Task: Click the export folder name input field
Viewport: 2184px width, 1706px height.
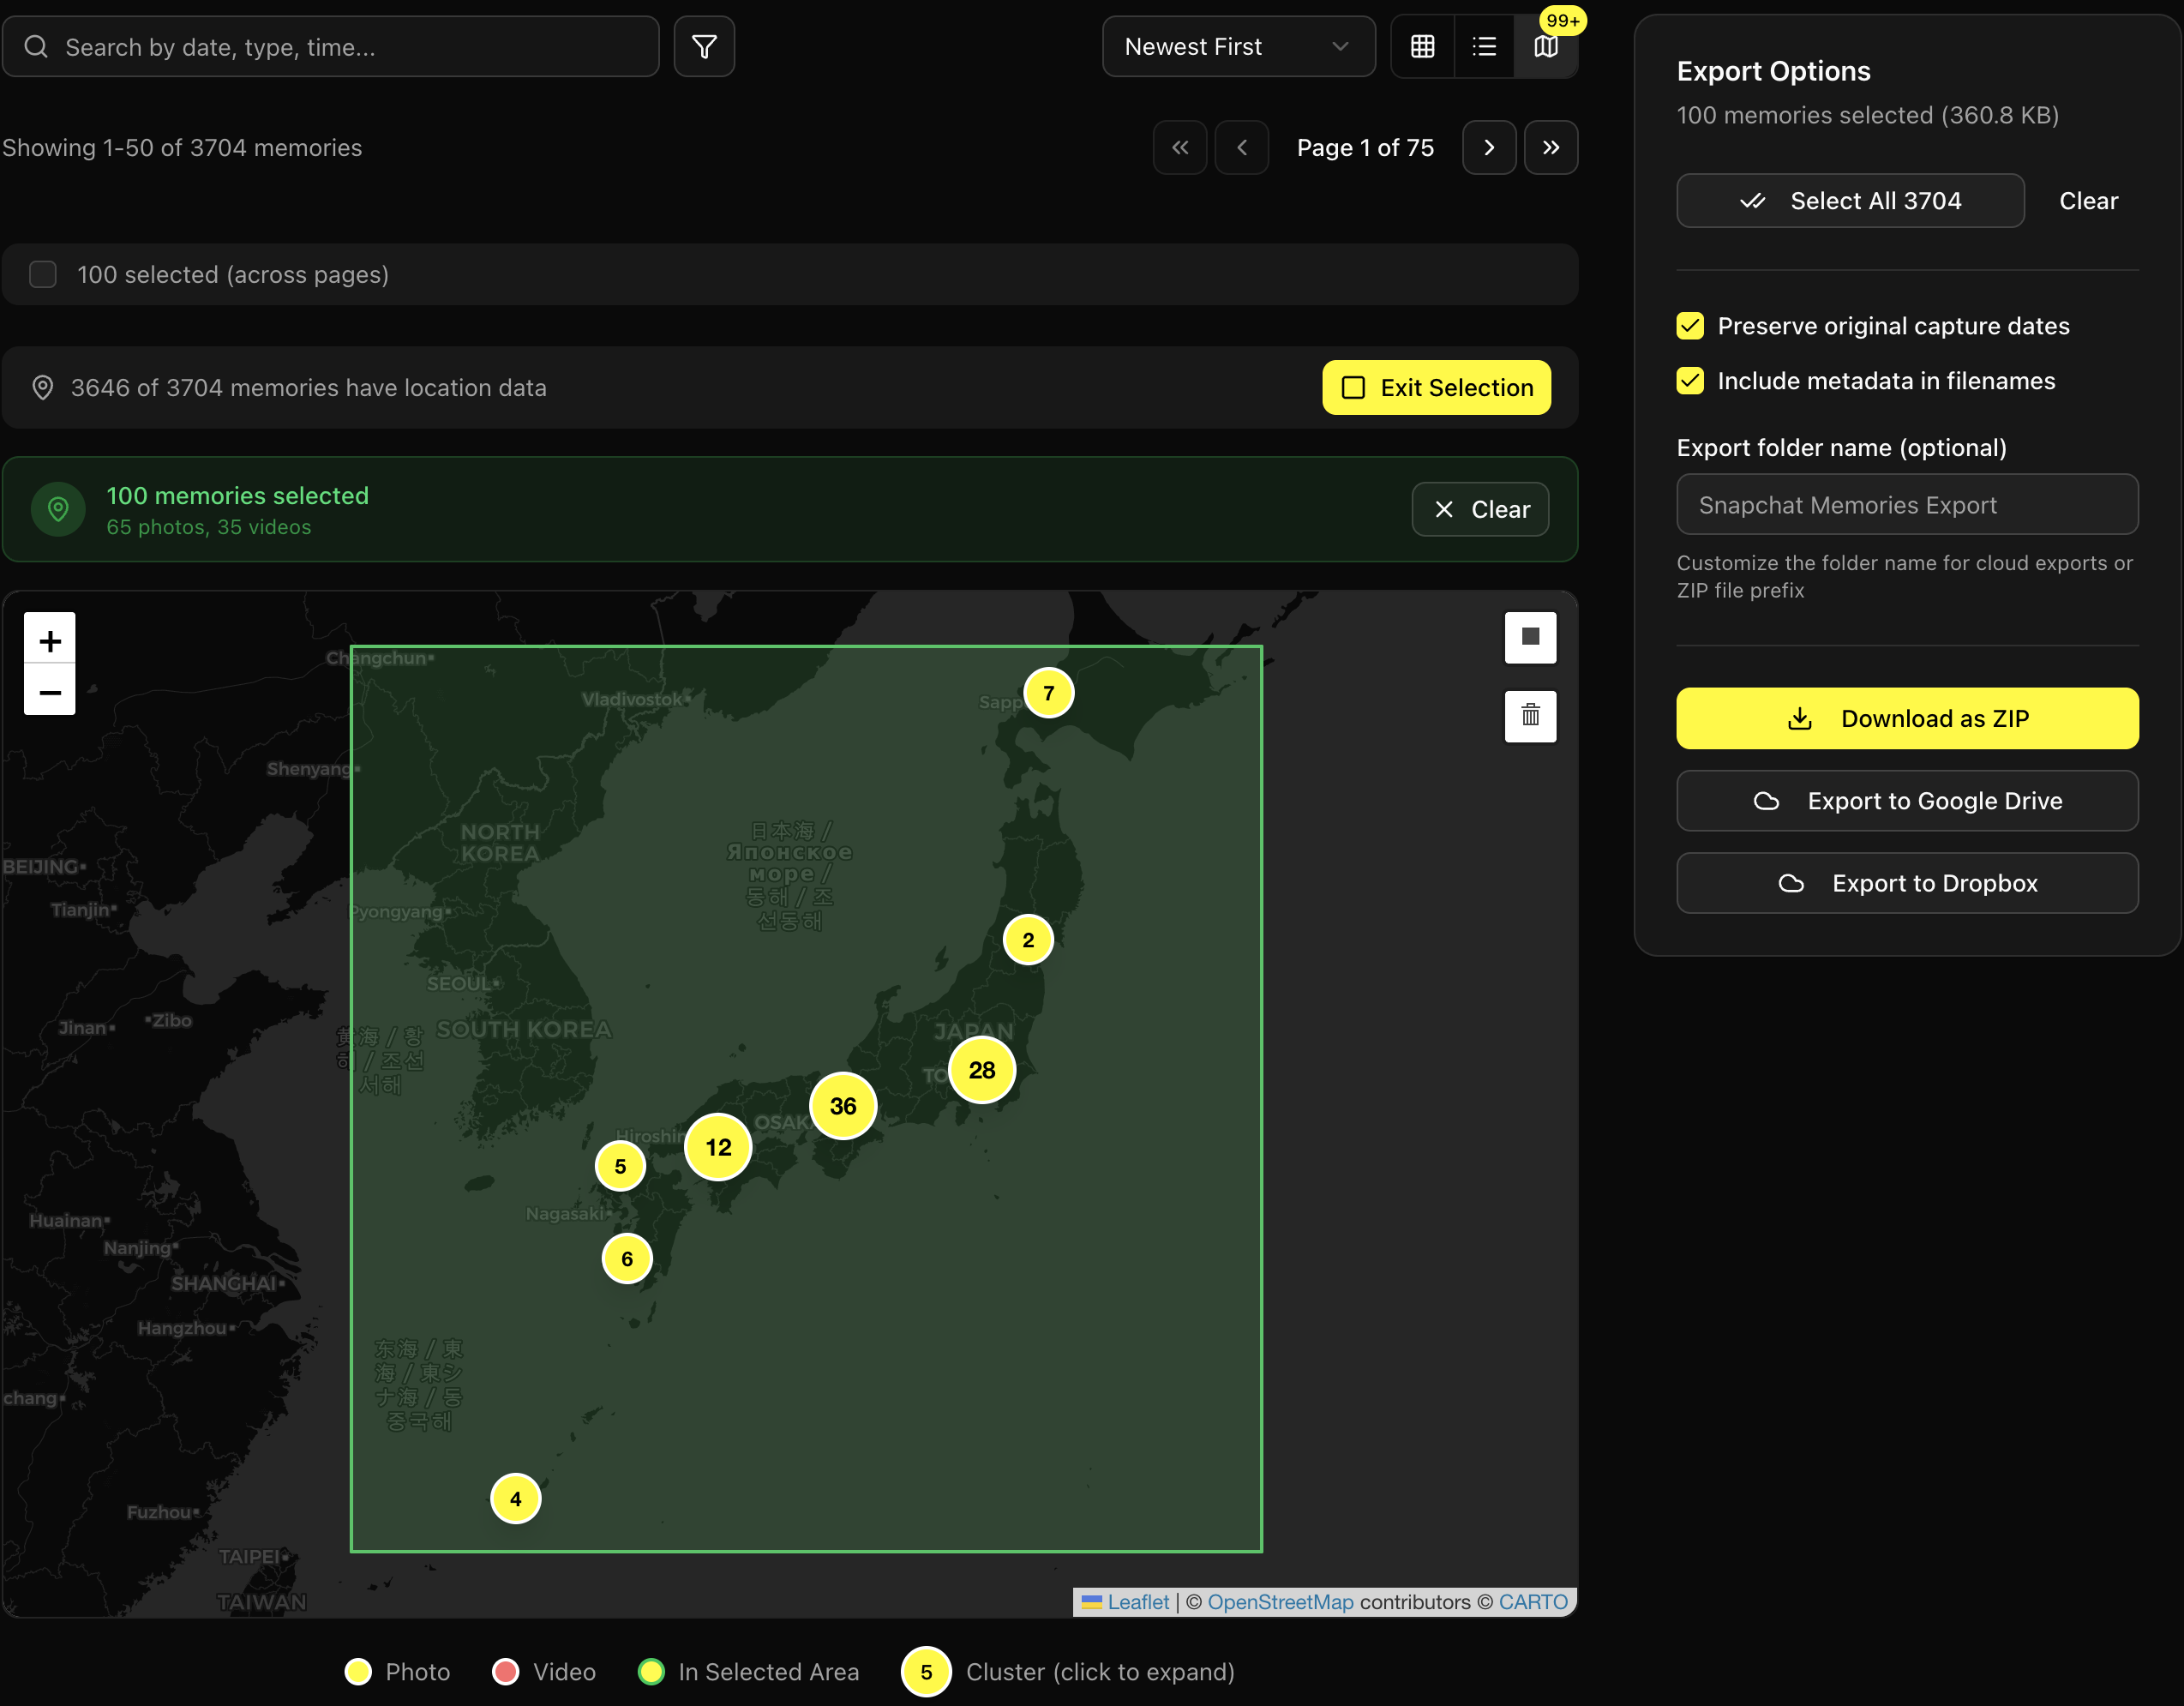Action: tap(1906, 505)
